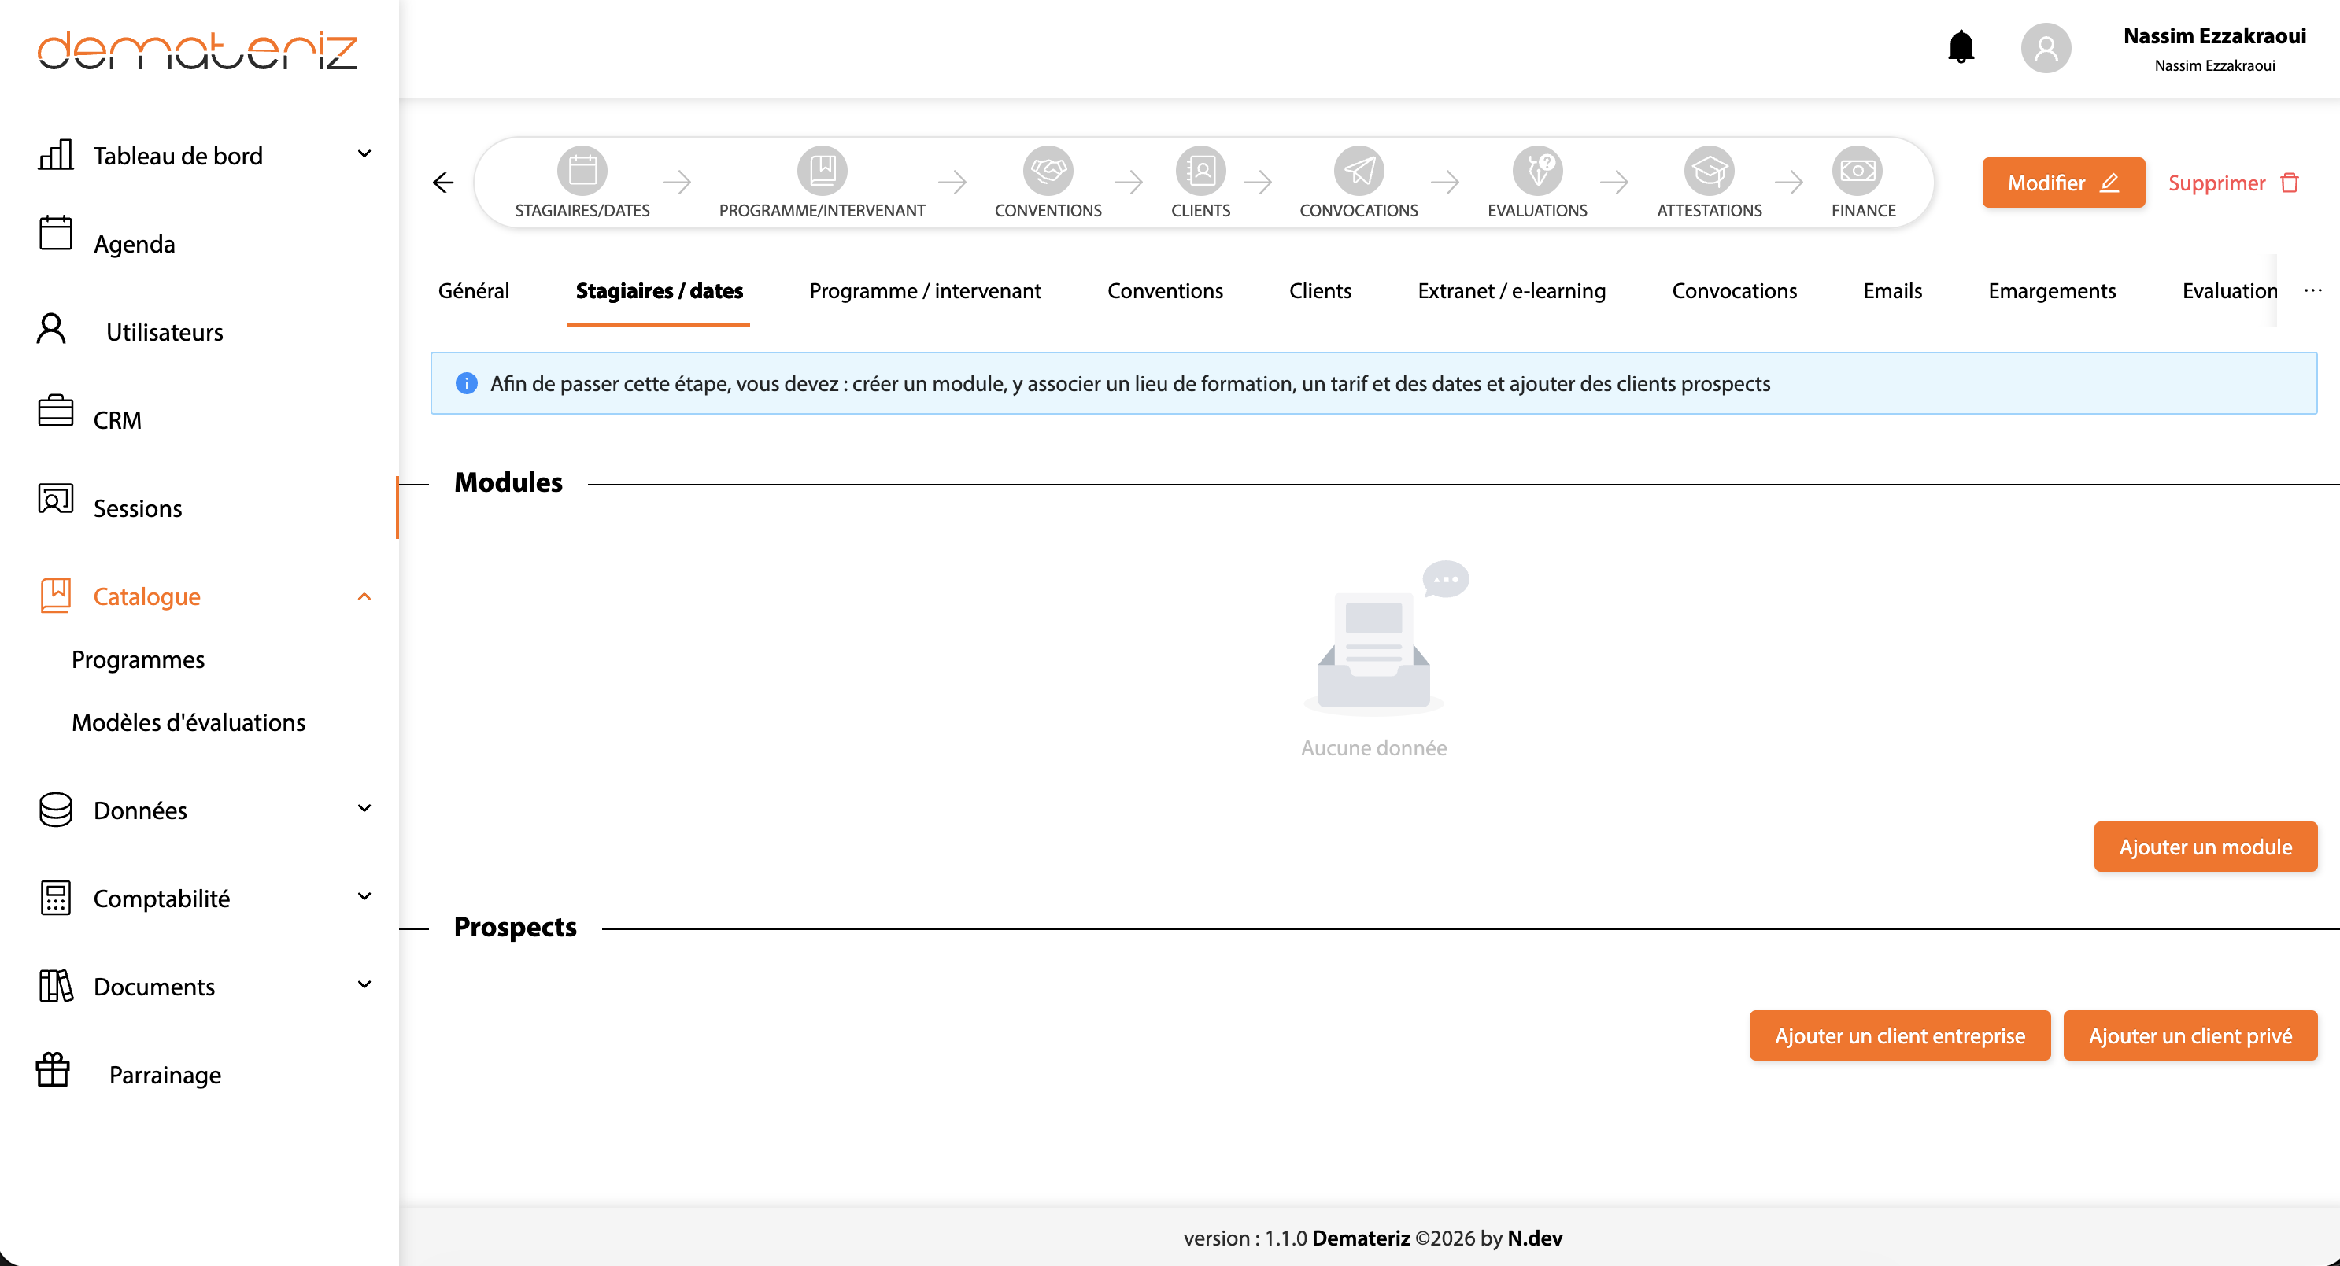The image size is (2340, 1266).
Task: Click the Dematerializ logo
Action: pos(197,51)
